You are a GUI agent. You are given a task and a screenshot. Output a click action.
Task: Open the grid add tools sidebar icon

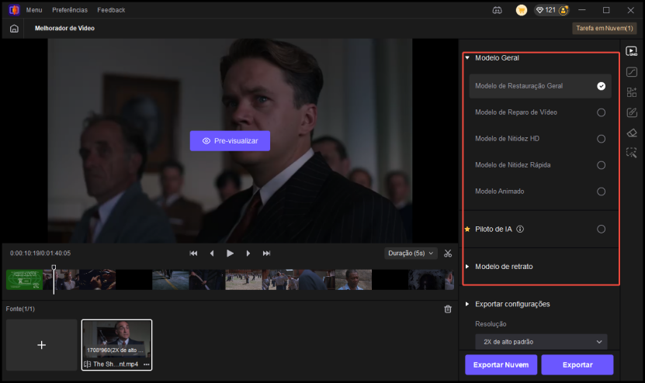point(632,92)
